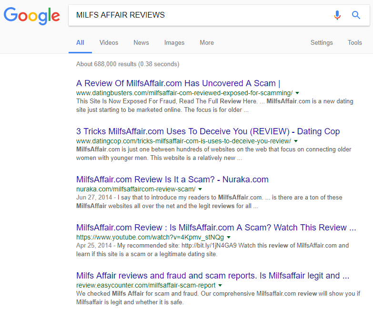373x309 pixels.
Task: Open 'MilfsAffair.com Review Is It a Scam? - Nuraka.com' result
Action: [172, 179]
